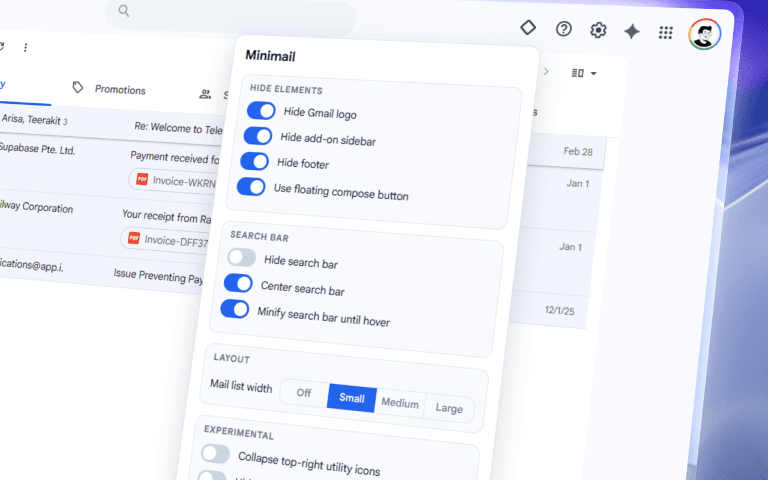
Task: Open the Gmail help question mark icon
Action: tap(563, 29)
